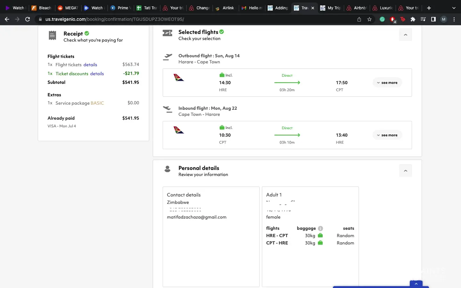
Task: Click outbound flight airline logo
Action: tap(179, 78)
